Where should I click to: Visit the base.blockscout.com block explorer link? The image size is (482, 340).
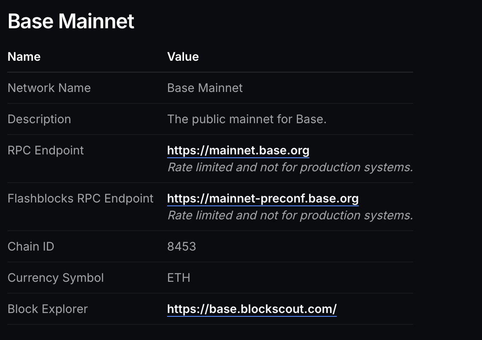[x=252, y=309]
